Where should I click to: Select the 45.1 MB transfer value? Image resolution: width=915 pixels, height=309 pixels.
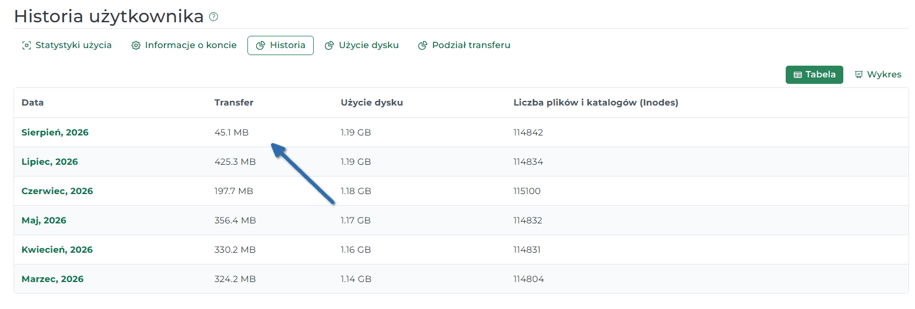pyautogui.click(x=232, y=133)
